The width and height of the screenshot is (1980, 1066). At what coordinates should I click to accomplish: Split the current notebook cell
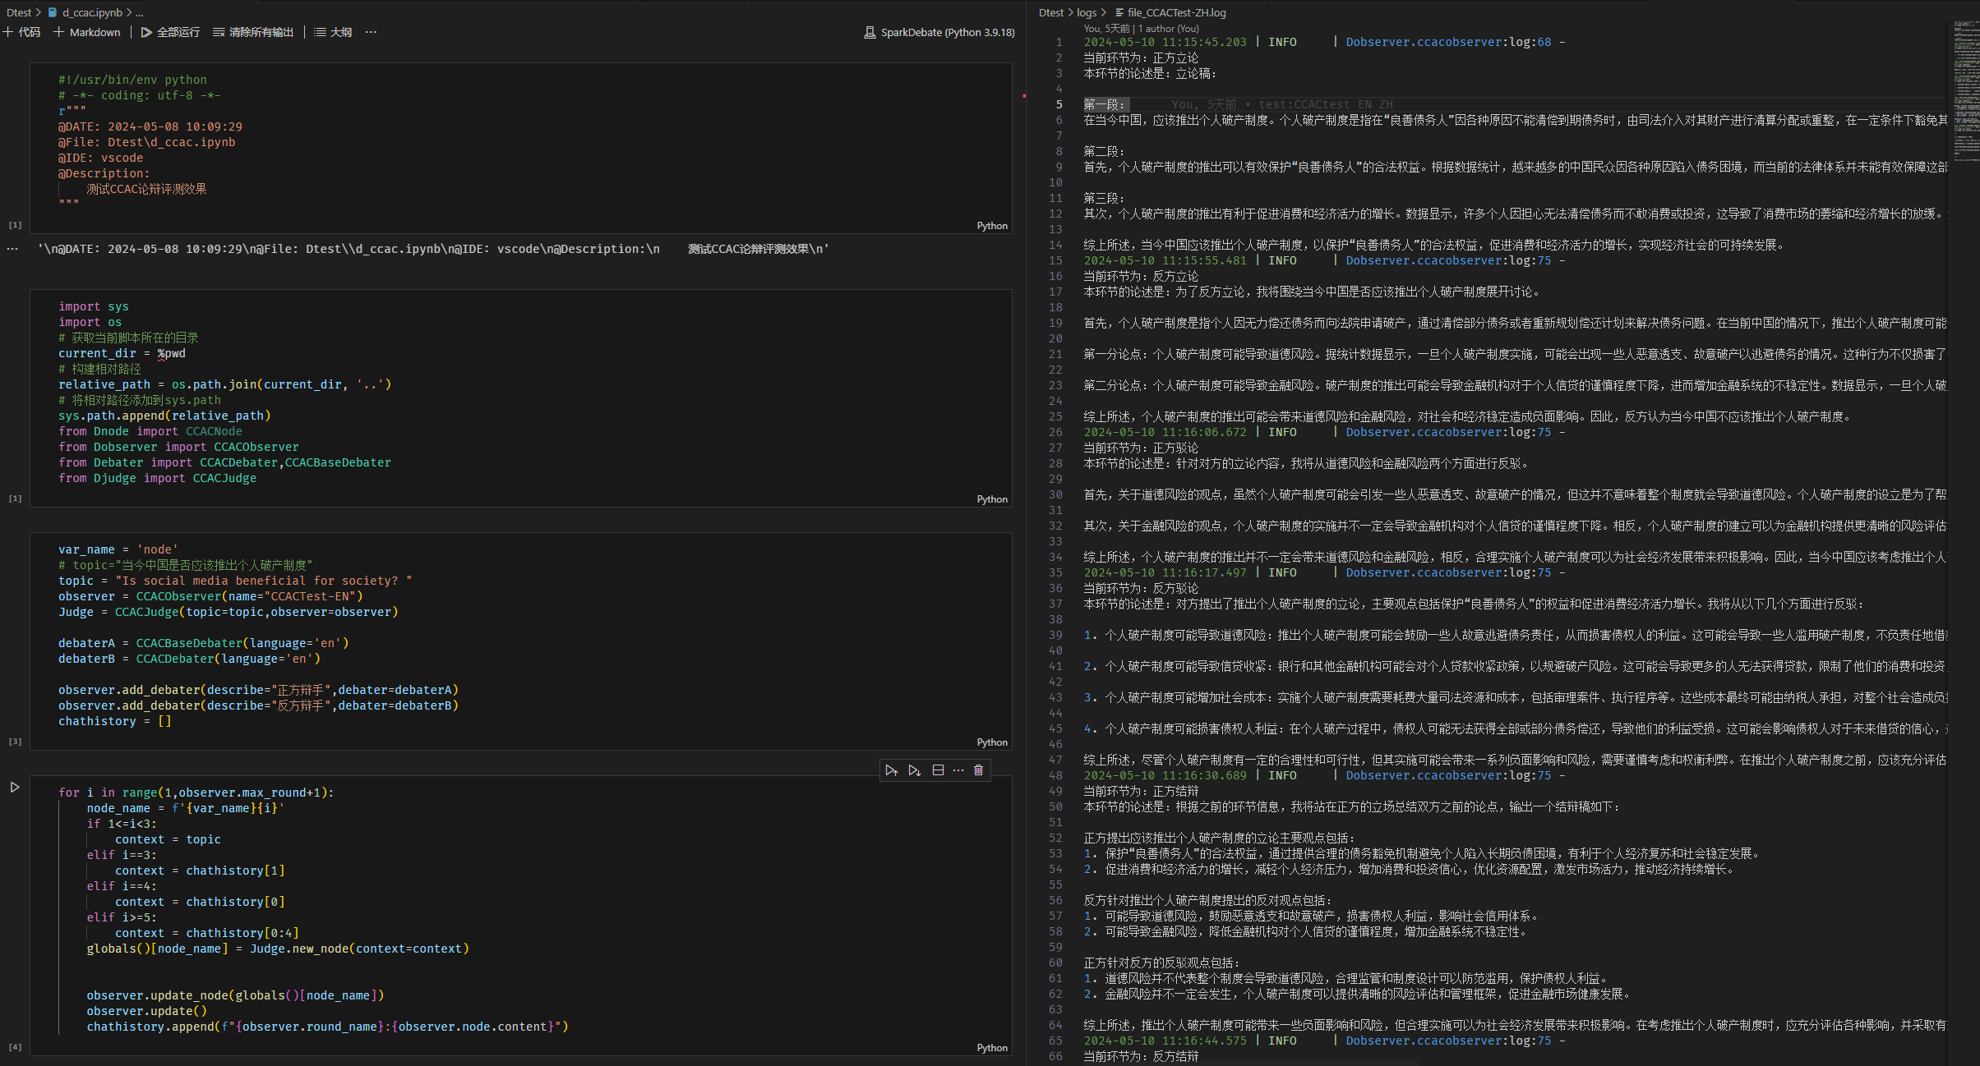click(x=938, y=770)
